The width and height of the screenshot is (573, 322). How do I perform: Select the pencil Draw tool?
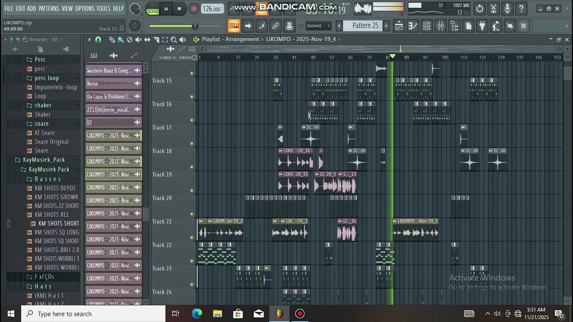pos(112,39)
